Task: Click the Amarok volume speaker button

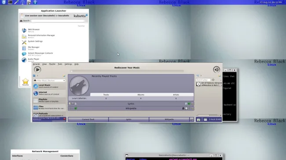Action: (216, 69)
